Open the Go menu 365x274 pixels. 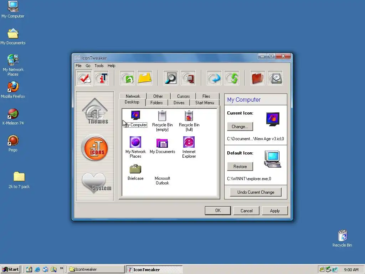(88, 66)
